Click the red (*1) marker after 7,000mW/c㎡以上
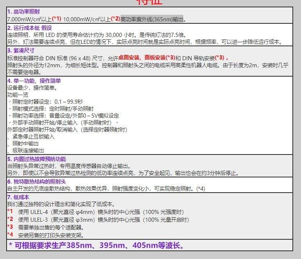 [56, 19]
